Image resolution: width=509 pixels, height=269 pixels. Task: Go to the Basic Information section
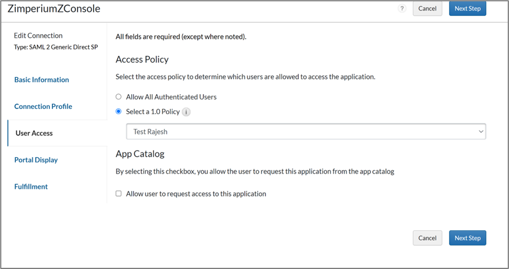coord(42,80)
